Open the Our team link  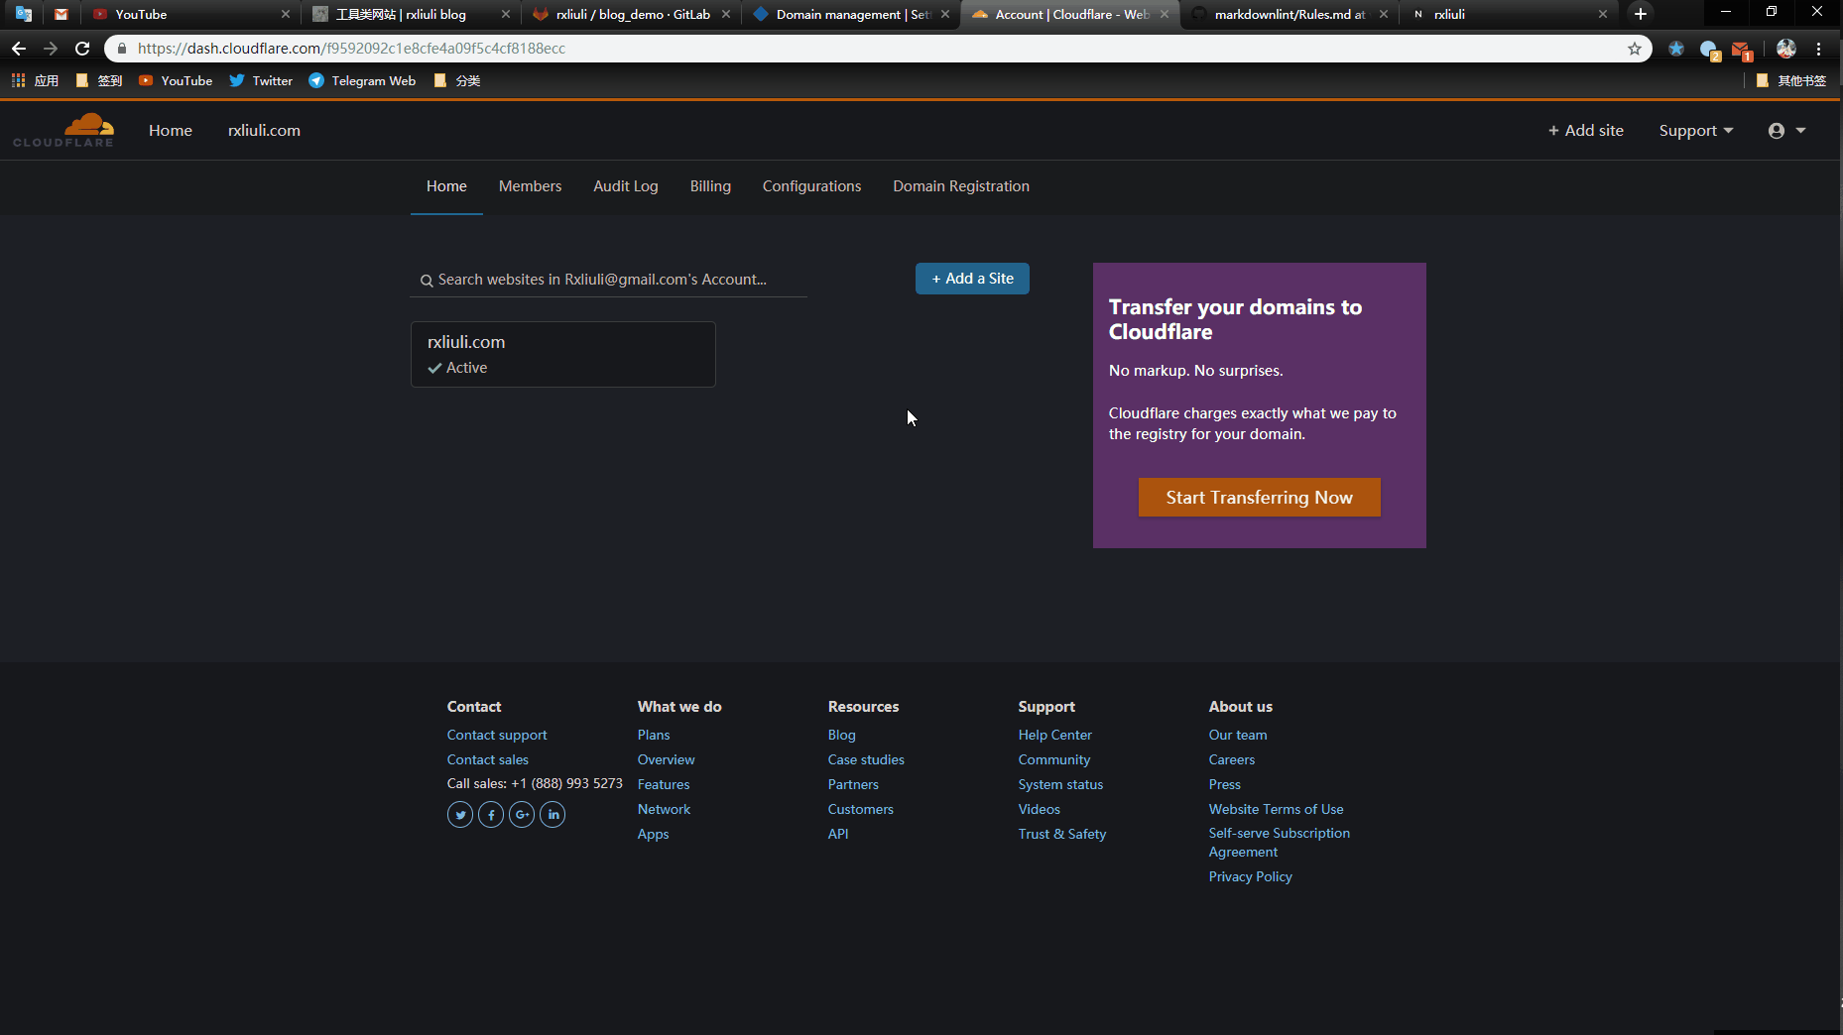tap(1238, 735)
